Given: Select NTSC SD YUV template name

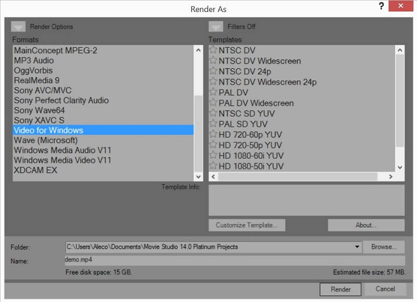Looking at the screenshot, I should (x=247, y=114).
